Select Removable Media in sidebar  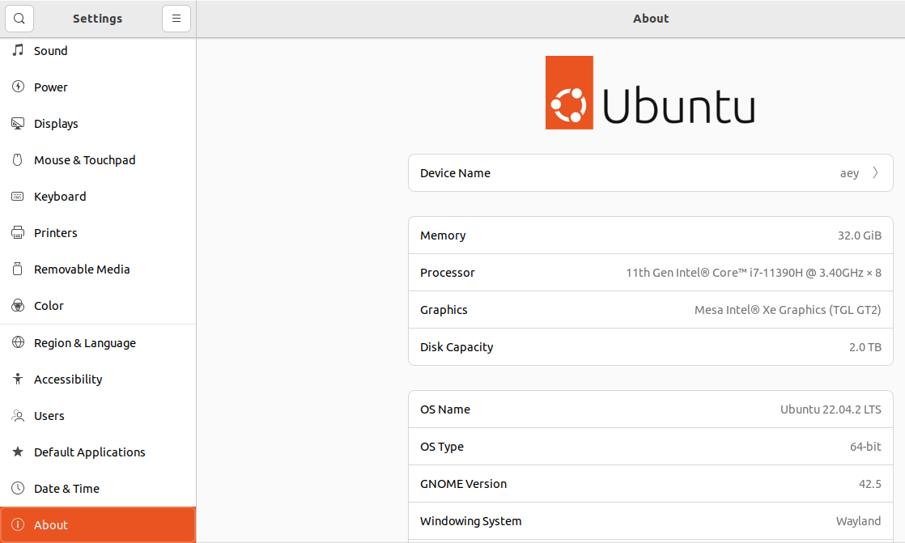point(98,269)
